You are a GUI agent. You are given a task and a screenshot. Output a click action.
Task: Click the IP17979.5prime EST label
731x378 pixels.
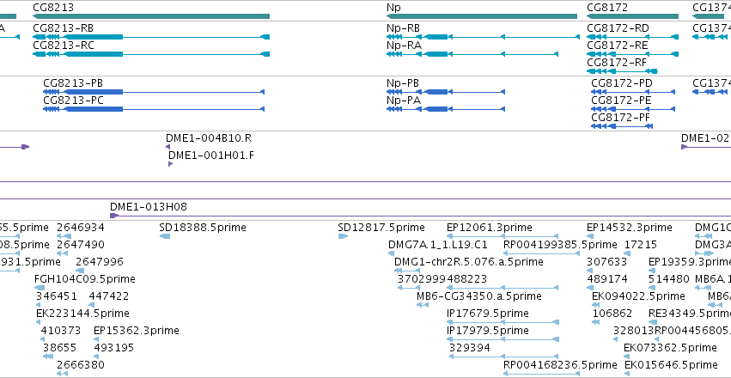click(488, 331)
